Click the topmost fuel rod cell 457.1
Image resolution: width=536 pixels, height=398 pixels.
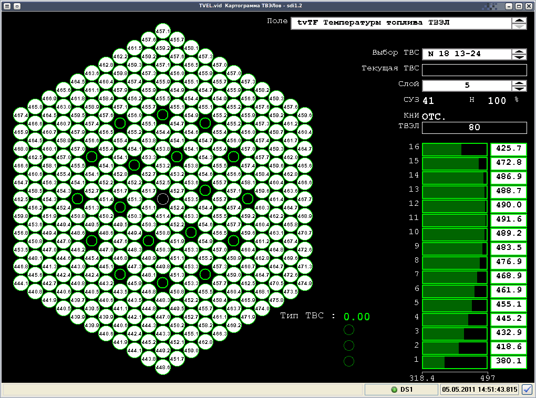(163, 32)
